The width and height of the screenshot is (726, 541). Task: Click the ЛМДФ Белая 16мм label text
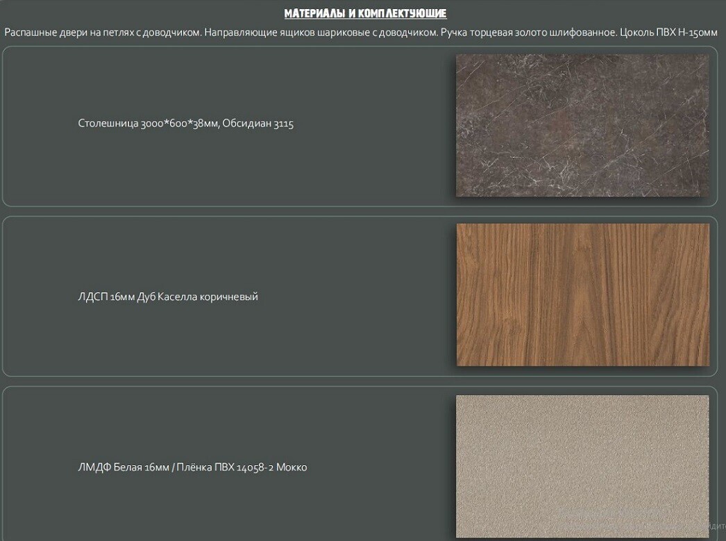[123, 467]
